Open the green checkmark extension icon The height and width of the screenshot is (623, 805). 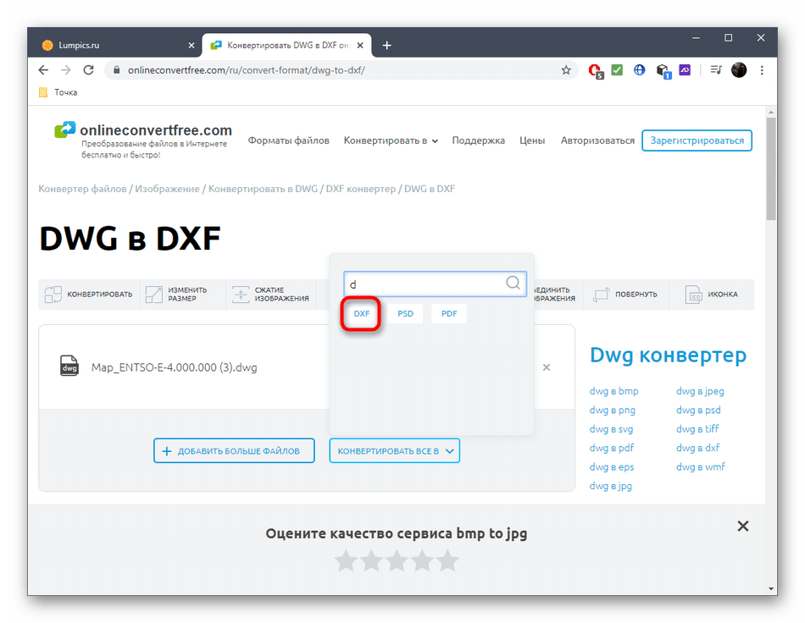pos(617,69)
